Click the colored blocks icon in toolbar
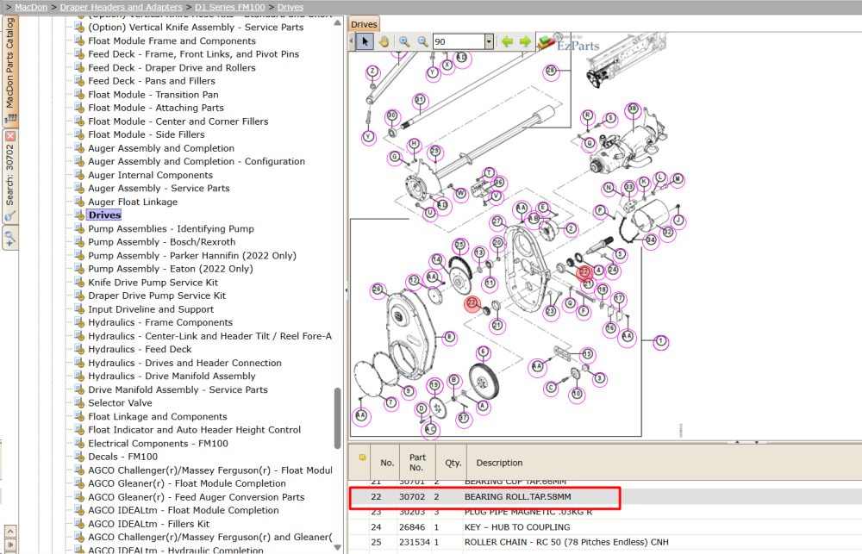862x554 pixels. pos(545,41)
